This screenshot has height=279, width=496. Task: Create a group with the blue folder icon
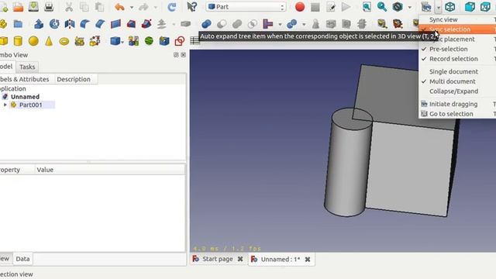pos(18,24)
